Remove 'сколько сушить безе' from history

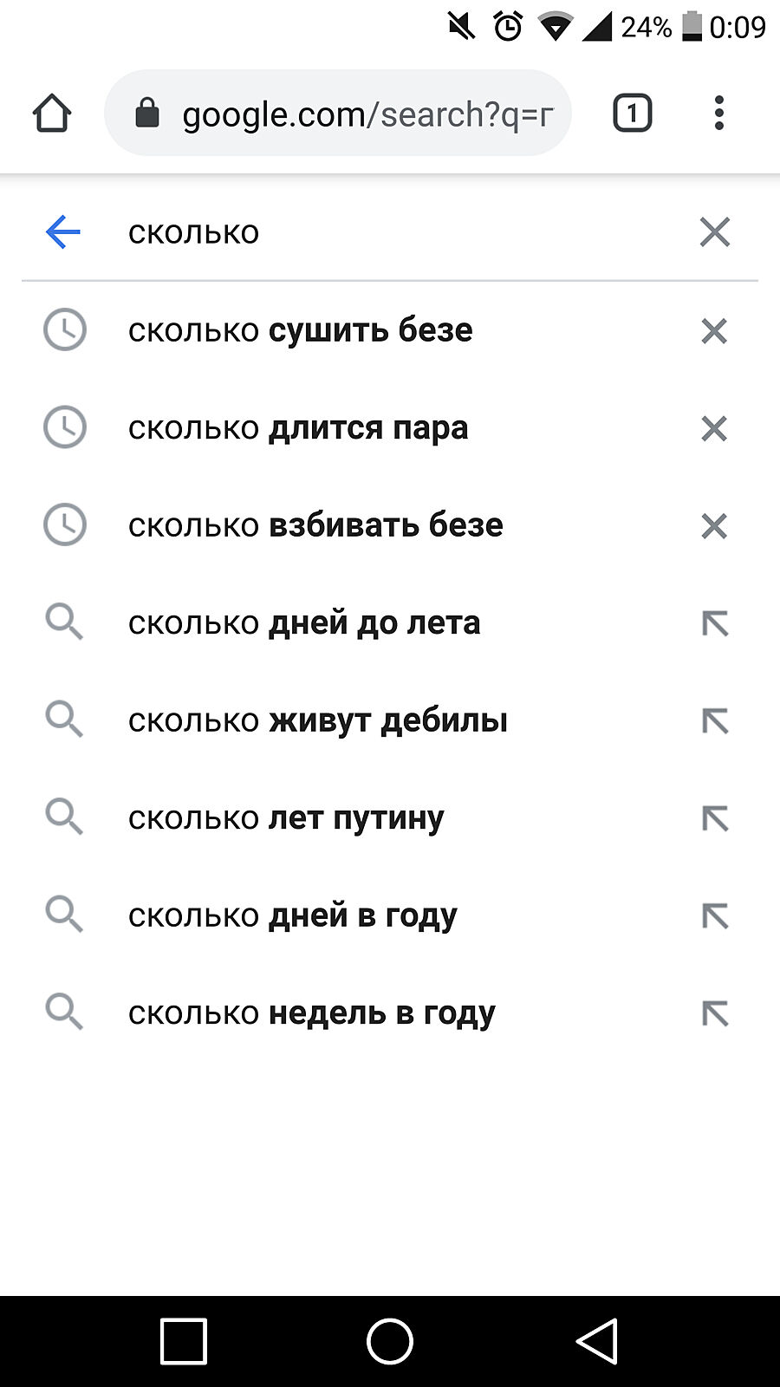(x=714, y=330)
